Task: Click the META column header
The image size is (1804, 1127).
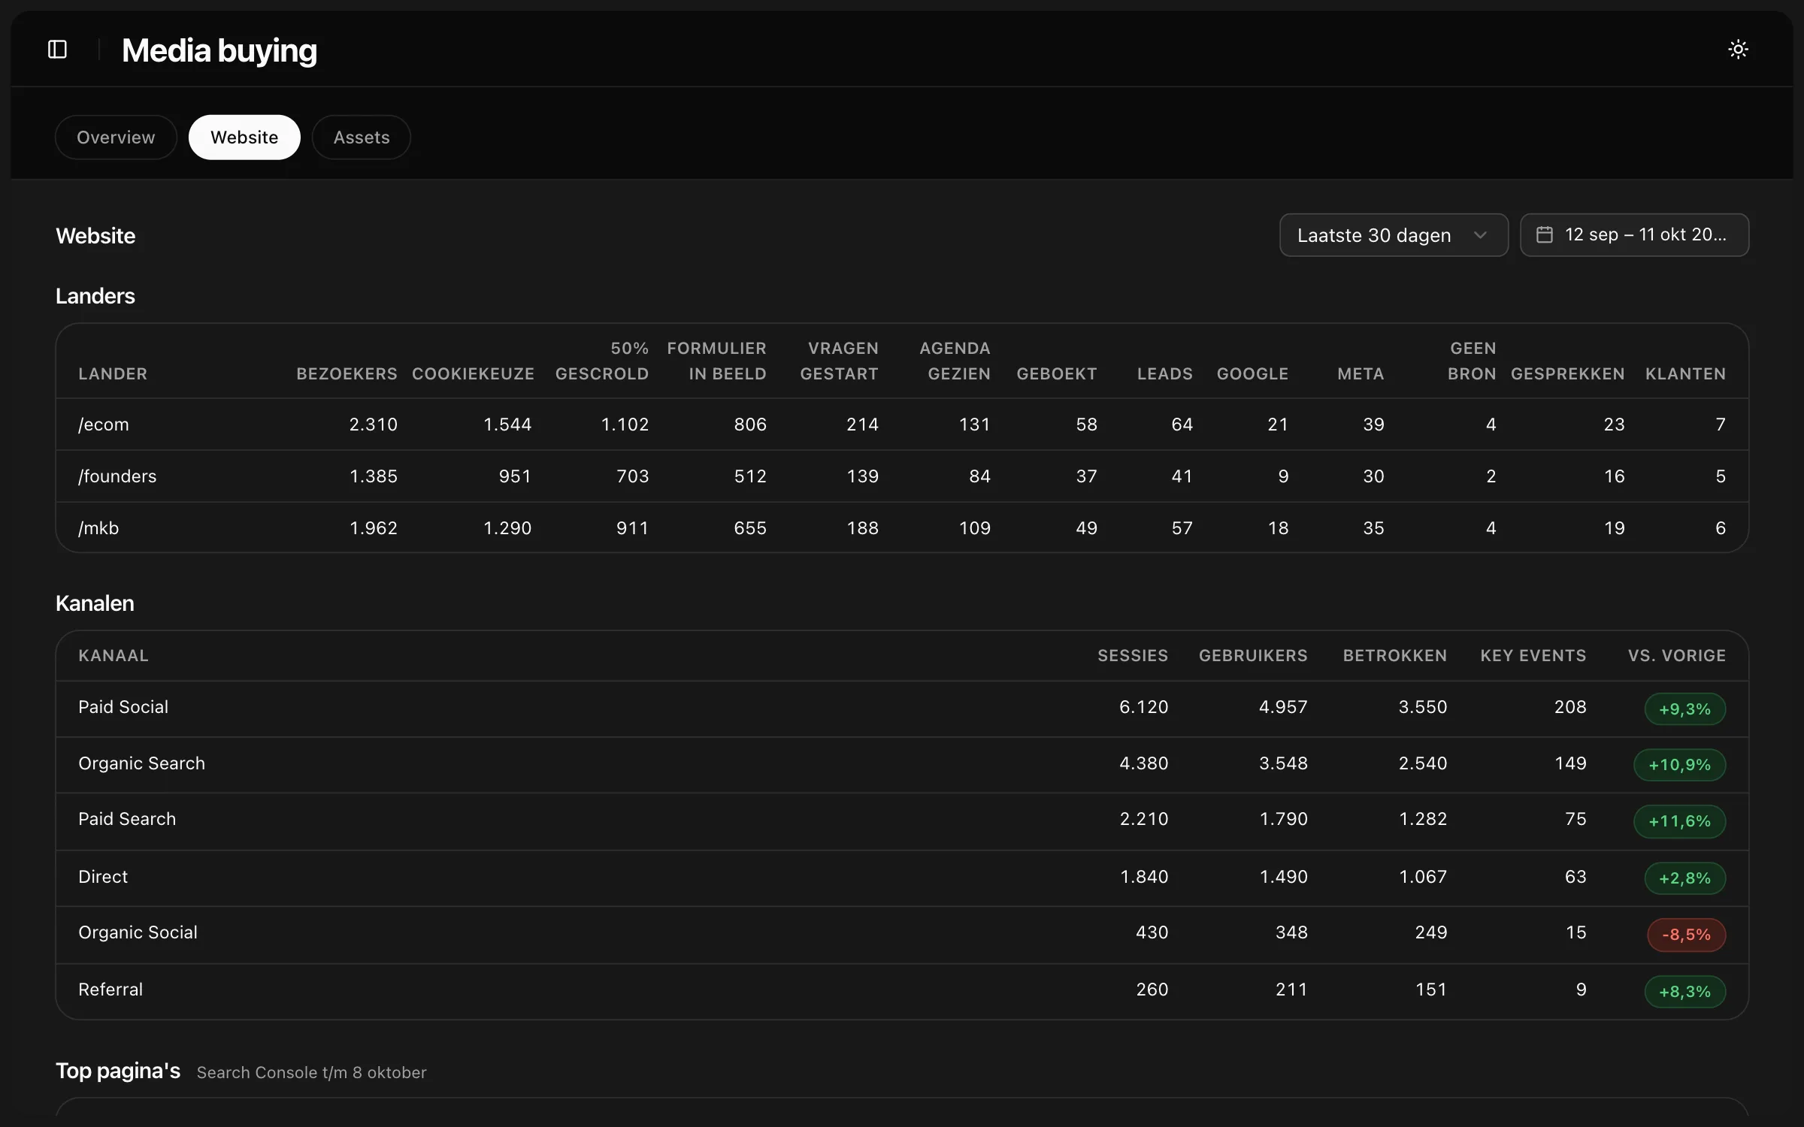Action: tap(1361, 374)
